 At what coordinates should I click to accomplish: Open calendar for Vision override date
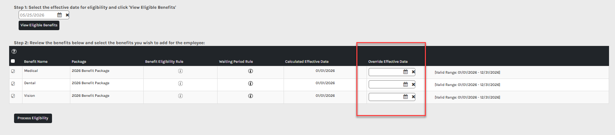pyautogui.click(x=406, y=97)
